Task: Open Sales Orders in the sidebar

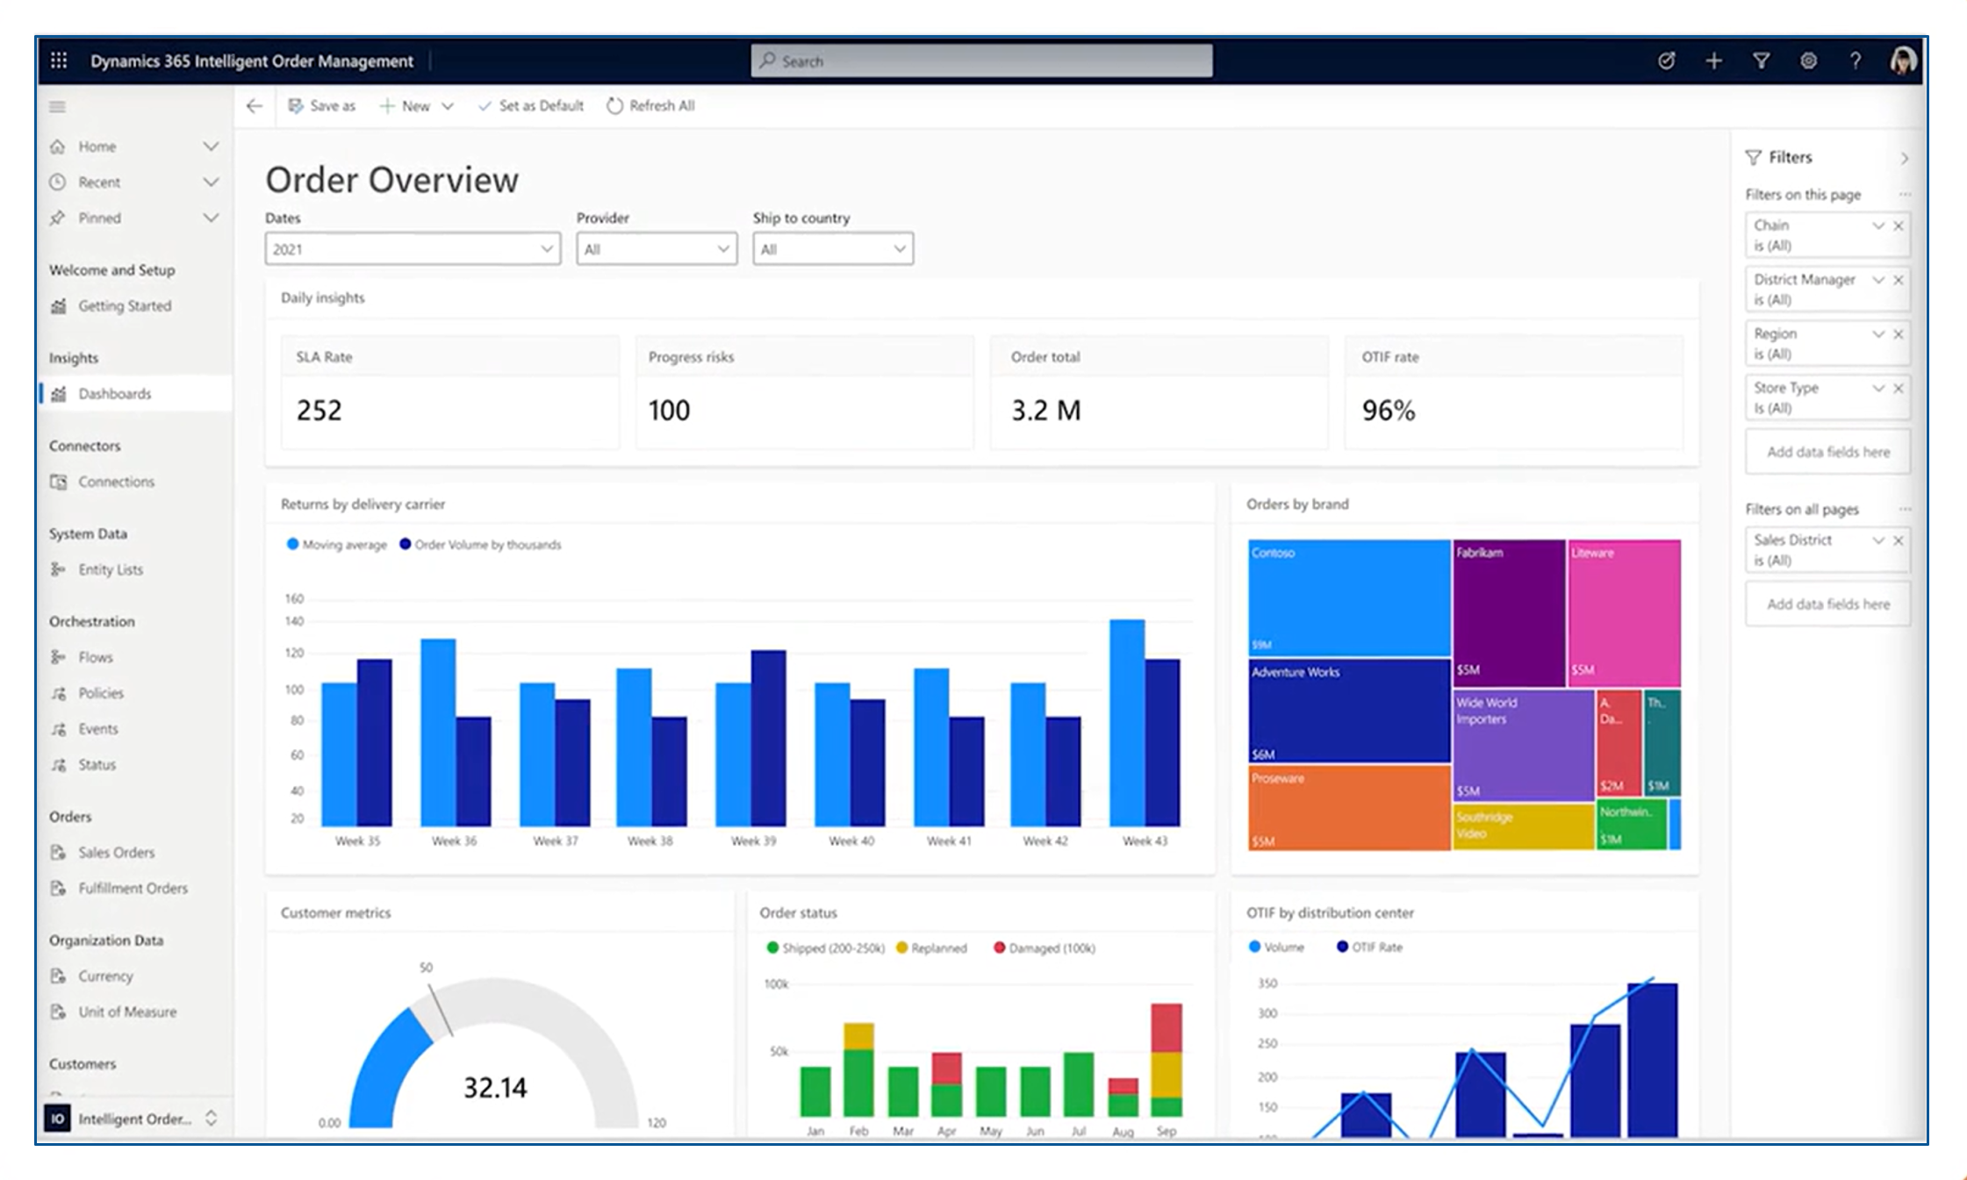Action: pyautogui.click(x=116, y=852)
